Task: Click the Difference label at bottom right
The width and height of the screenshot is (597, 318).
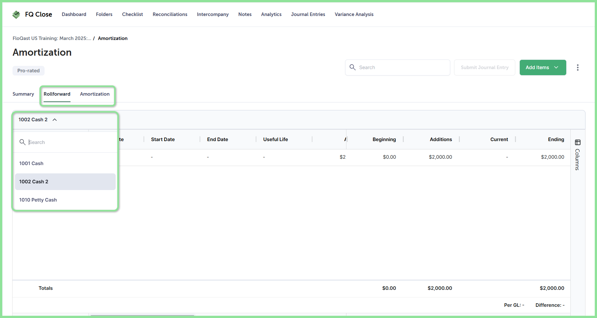Action: [x=550, y=305]
